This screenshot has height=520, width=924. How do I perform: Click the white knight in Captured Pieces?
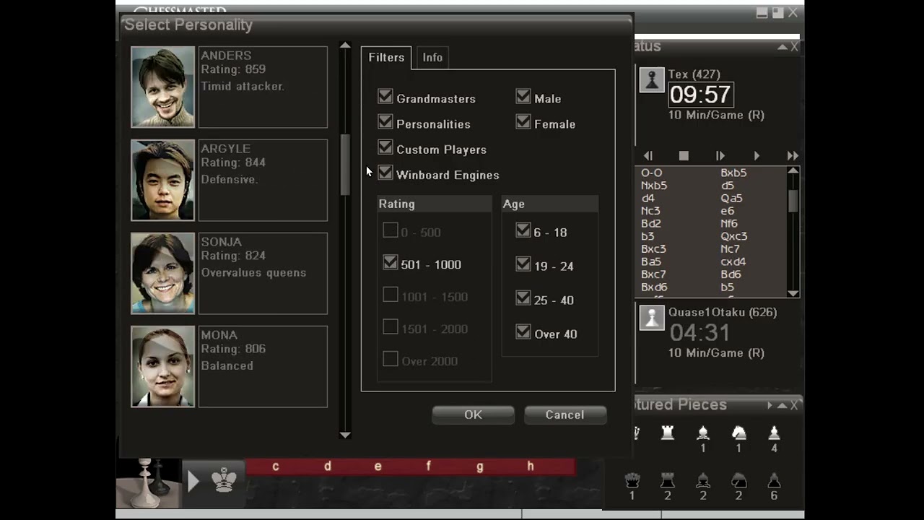click(x=738, y=432)
